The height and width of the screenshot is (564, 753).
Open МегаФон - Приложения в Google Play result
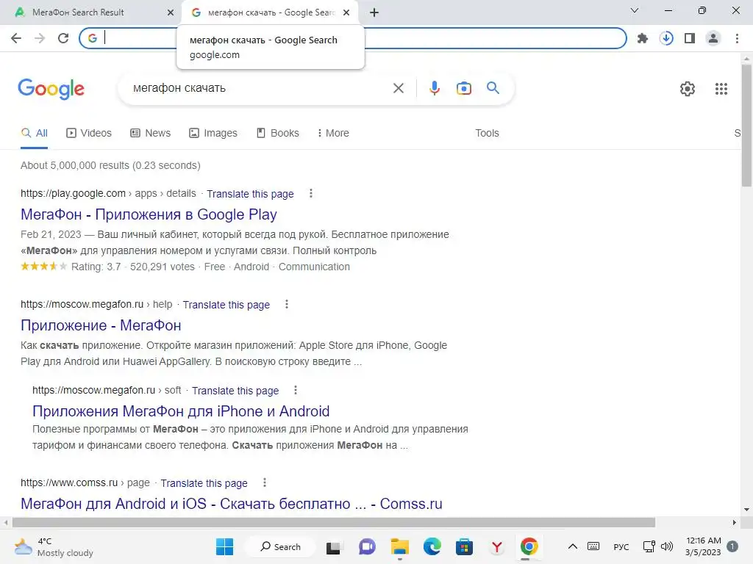(149, 214)
